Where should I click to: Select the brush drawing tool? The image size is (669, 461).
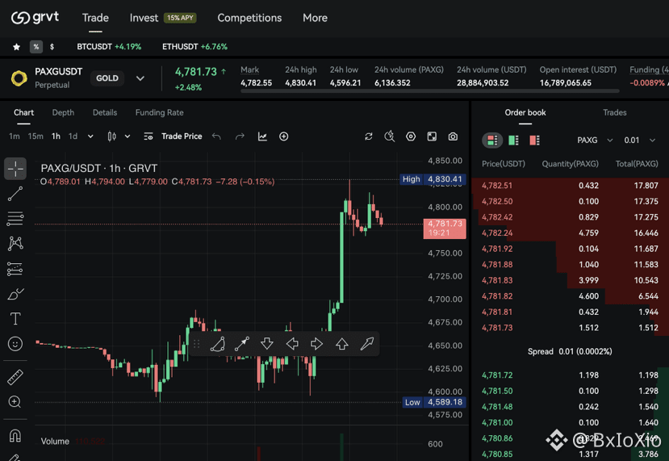click(x=15, y=294)
